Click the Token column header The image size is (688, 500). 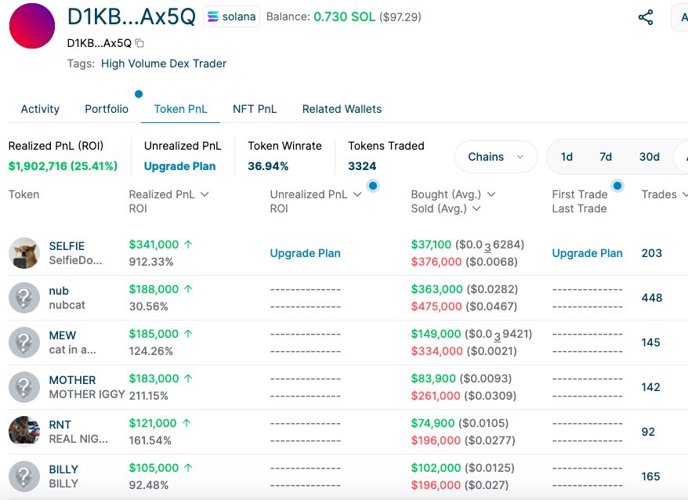point(24,194)
